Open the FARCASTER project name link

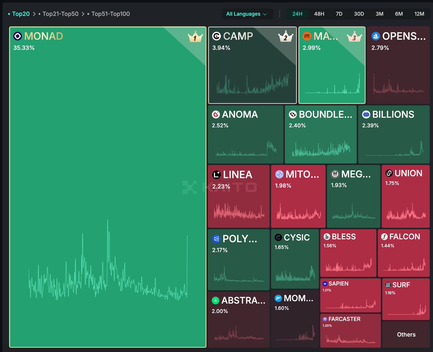345,319
